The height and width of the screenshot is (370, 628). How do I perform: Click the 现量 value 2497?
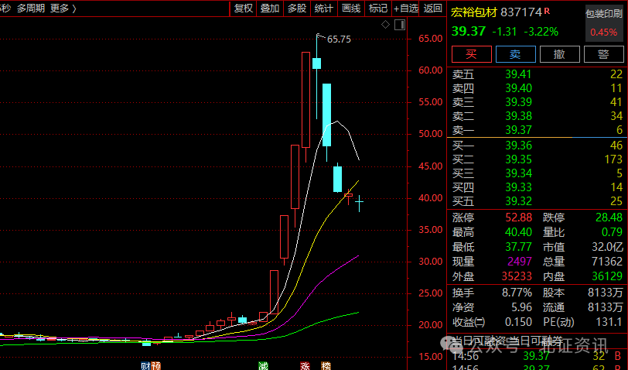pyautogui.click(x=520, y=262)
